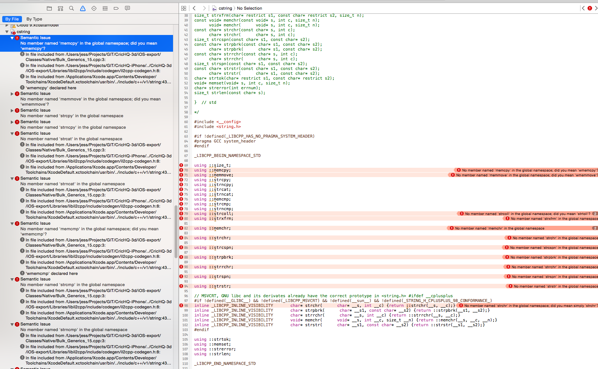The height and width of the screenshot is (369, 598).
Task: Click "#pragma GCC system_header" line
Action: pyautogui.click(x=225, y=141)
